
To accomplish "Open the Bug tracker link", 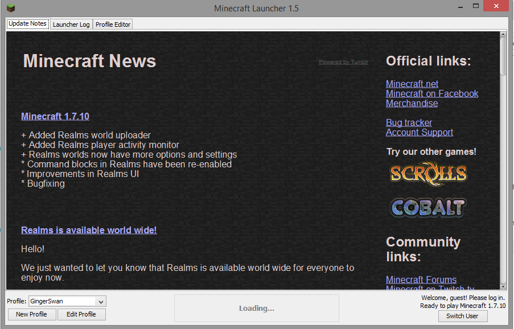I will tap(409, 122).
